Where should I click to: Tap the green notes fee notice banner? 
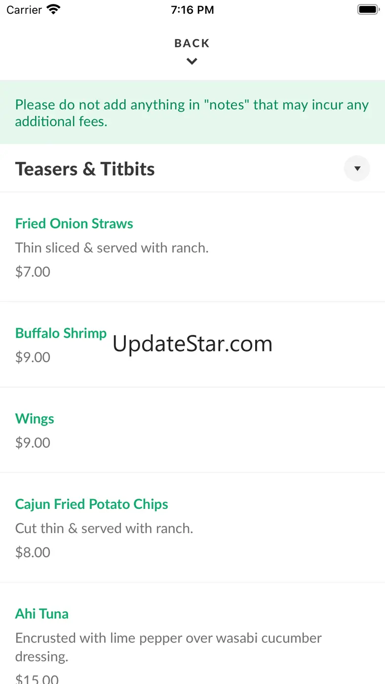pos(192,112)
